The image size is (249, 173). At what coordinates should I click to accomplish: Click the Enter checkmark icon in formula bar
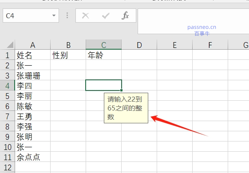pos(106,16)
